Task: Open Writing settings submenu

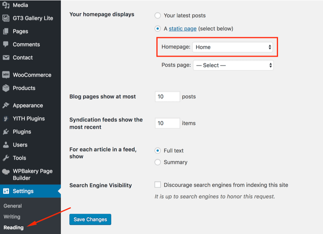Action: 12,217
